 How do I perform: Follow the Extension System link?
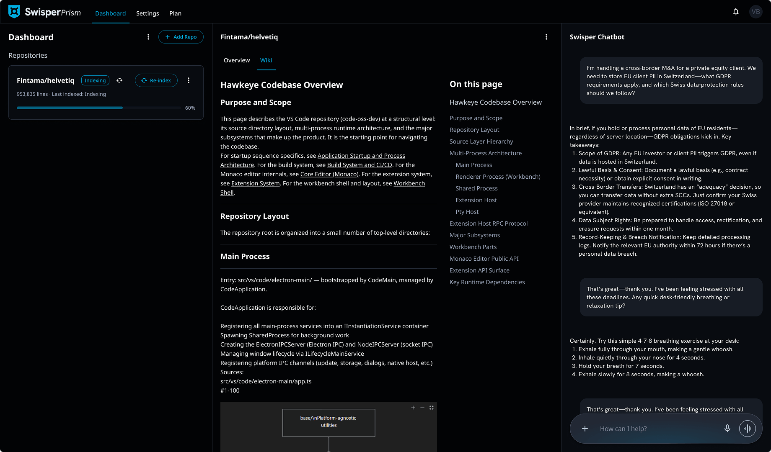[256, 183]
